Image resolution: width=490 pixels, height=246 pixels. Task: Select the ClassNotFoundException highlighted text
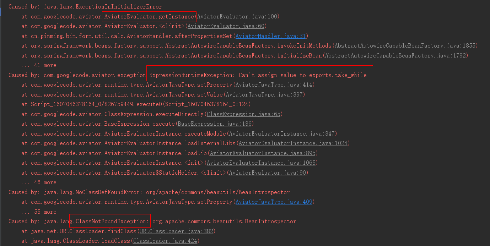[x=110, y=221]
